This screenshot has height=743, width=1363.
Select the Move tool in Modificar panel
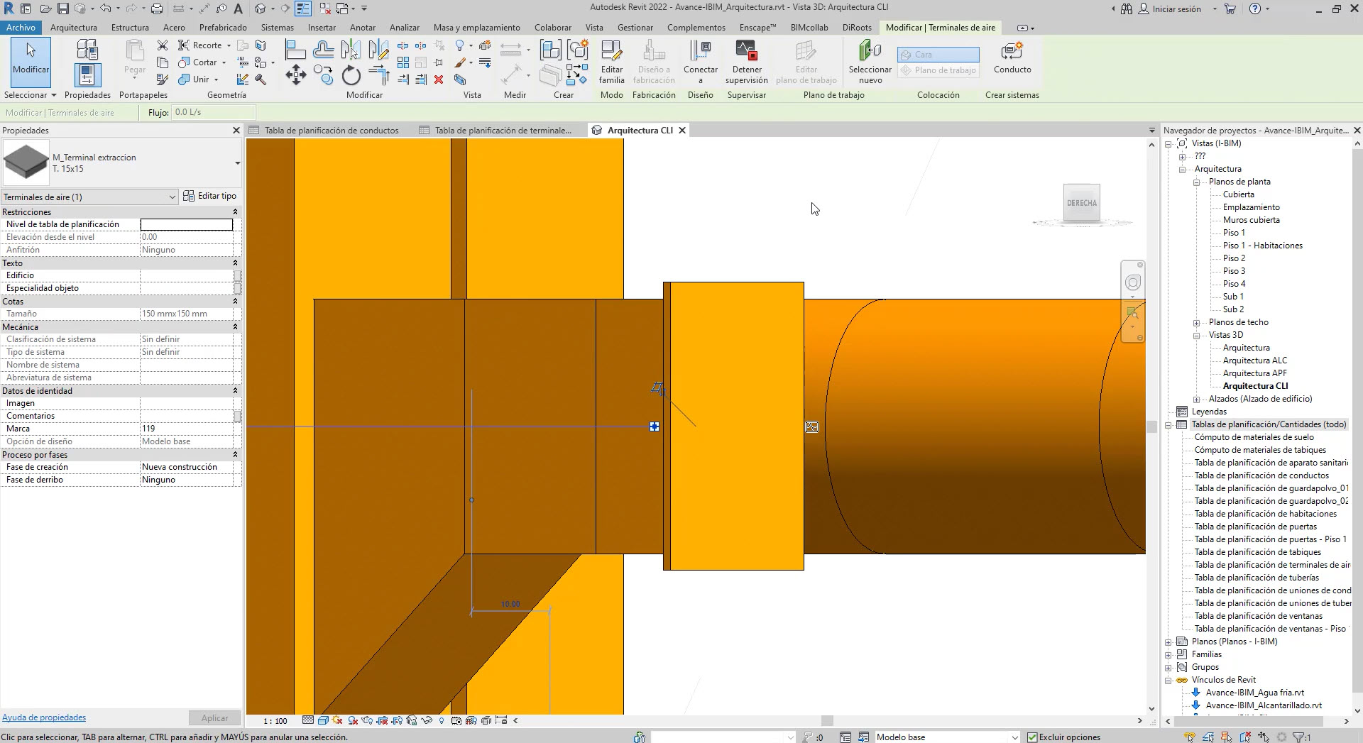296,75
